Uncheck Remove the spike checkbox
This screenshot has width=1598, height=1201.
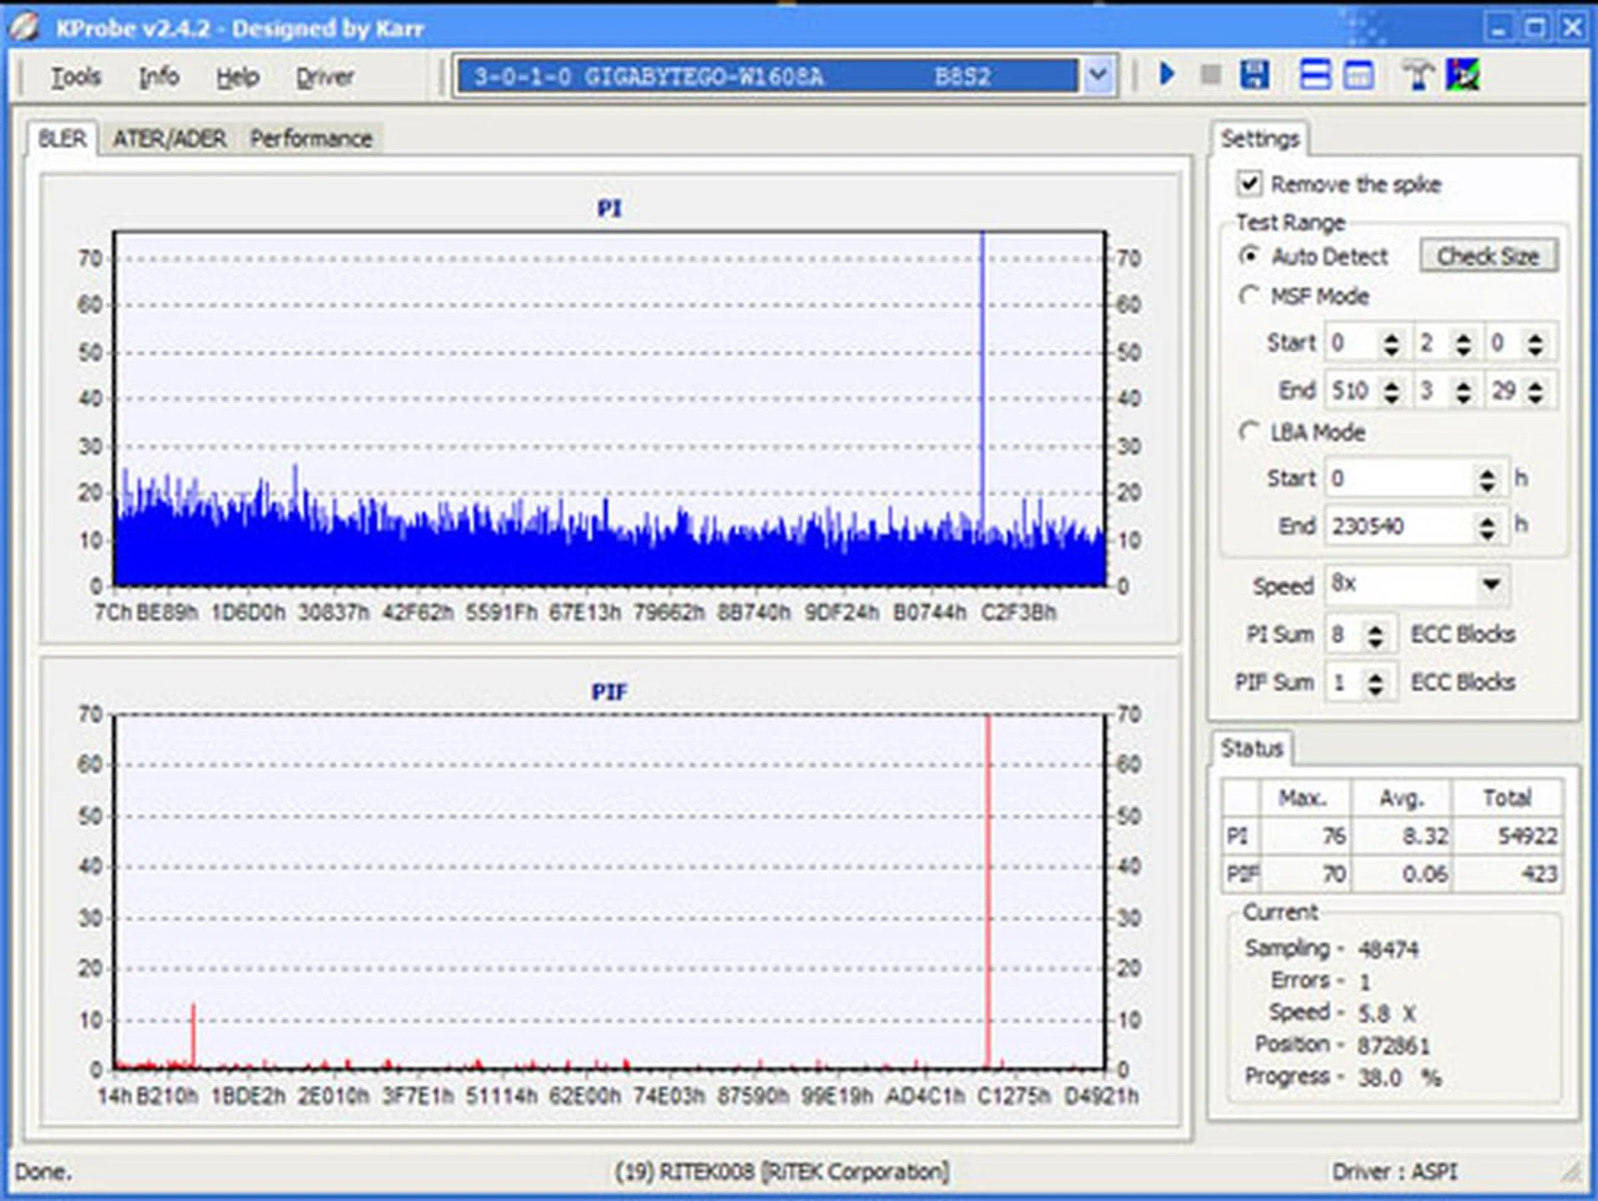pos(1249,183)
